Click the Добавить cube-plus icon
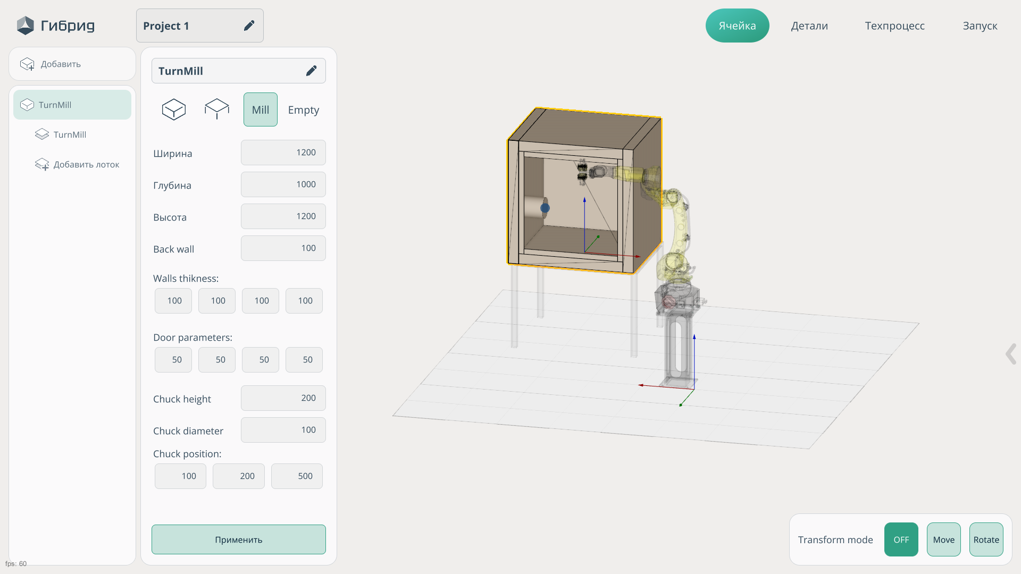1021x574 pixels. click(x=27, y=64)
